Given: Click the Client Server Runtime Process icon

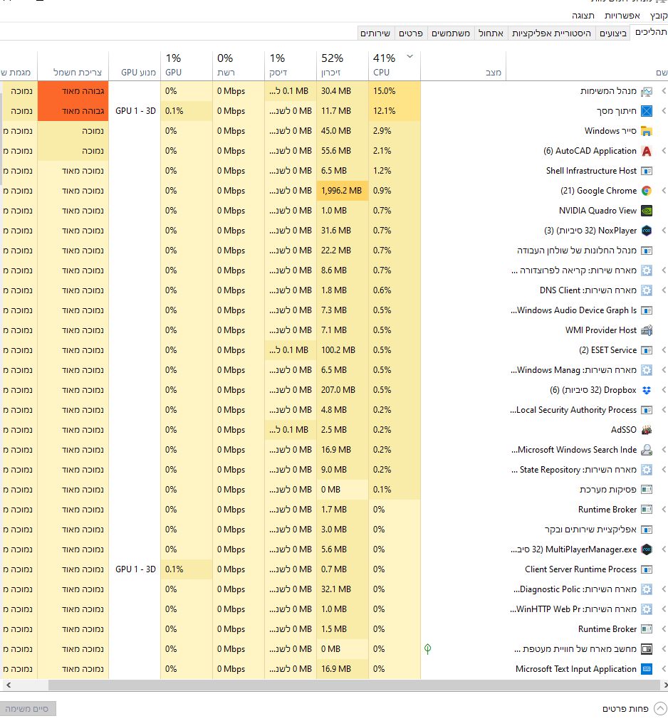Looking at the screenshot, I should pos(647,569).
